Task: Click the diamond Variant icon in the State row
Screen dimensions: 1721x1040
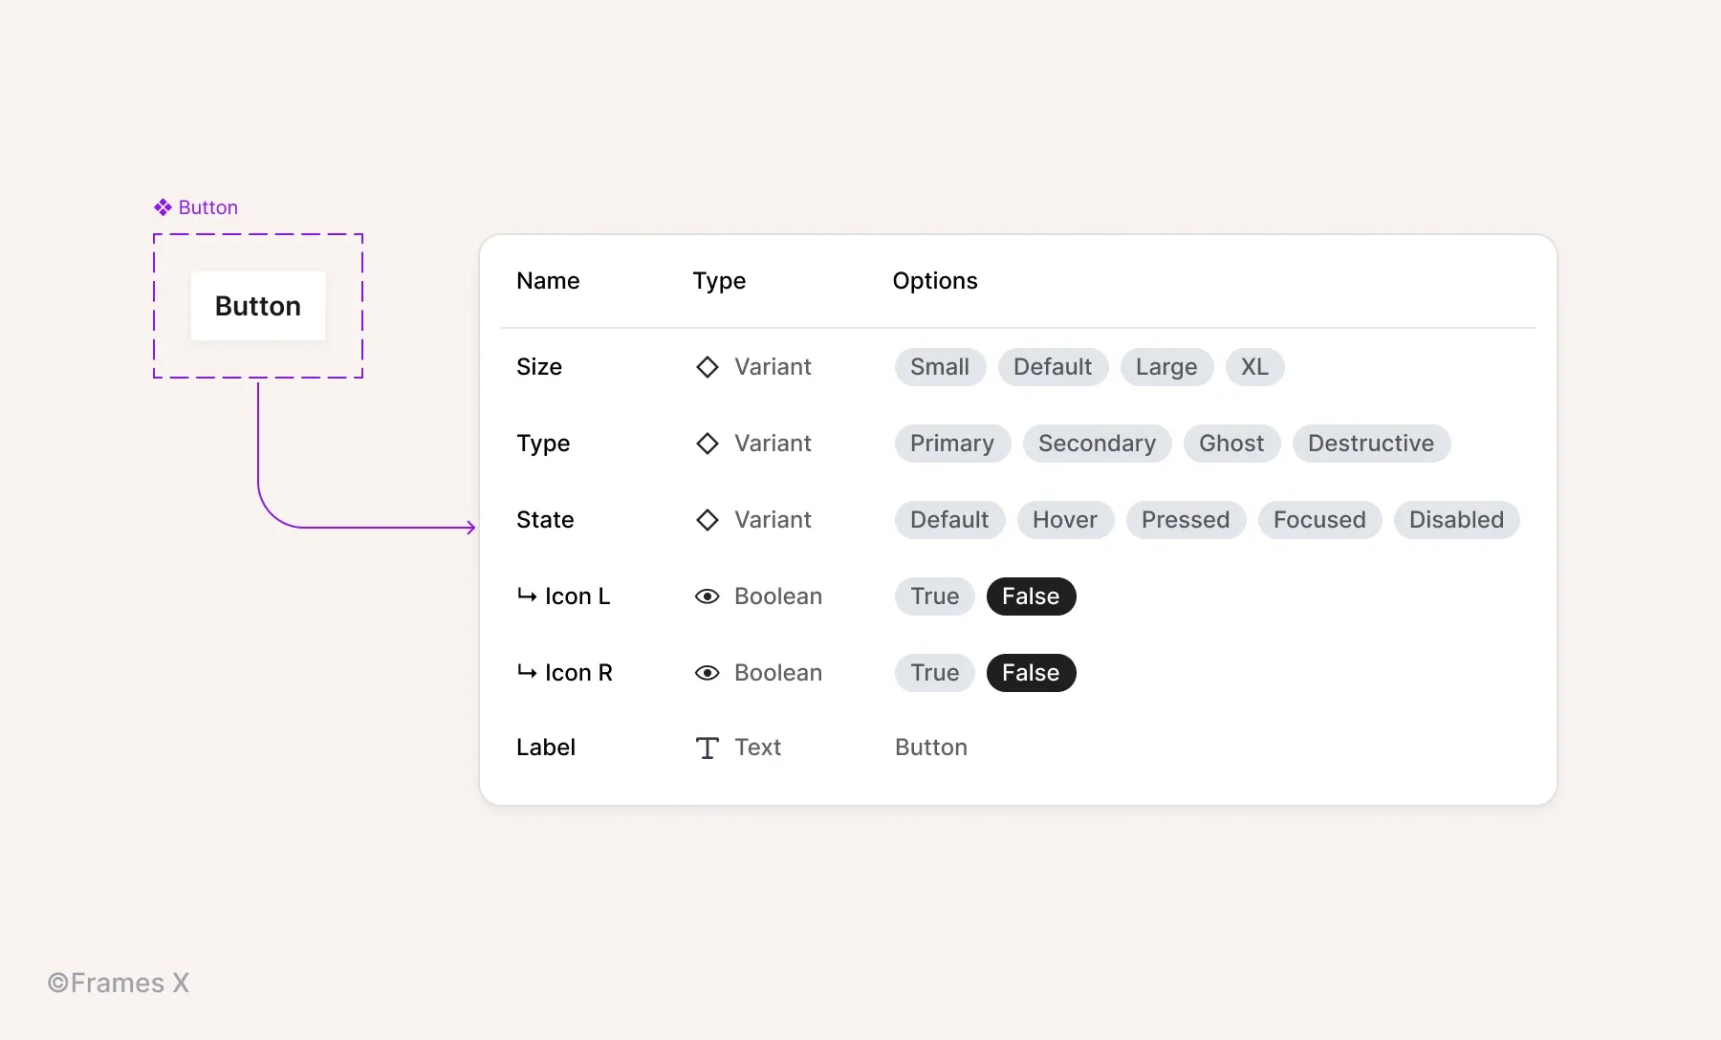Action: [x=708, y=520]
